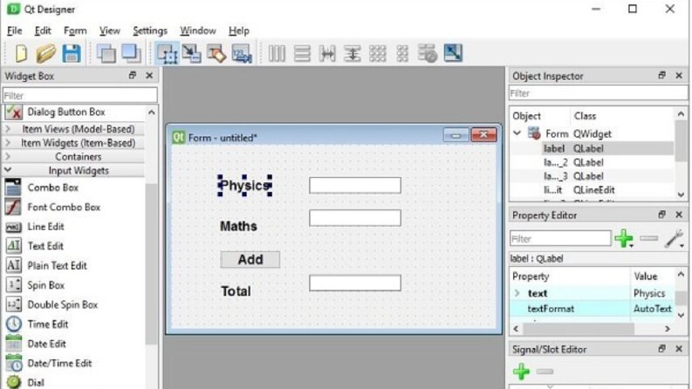The image size is (692, 389).
Task: Click the New Form toolbar icon
Action: [21, 53]
